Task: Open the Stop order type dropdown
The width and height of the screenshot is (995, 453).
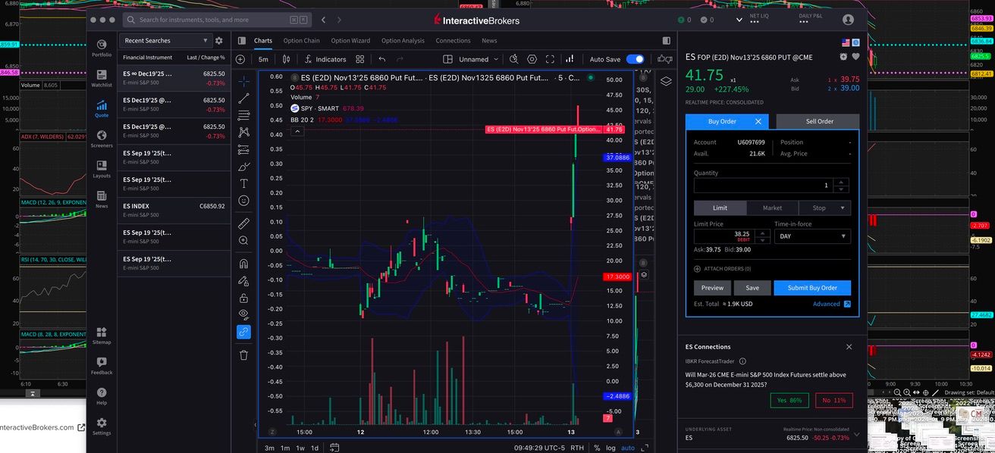Action: click(824, 208)
